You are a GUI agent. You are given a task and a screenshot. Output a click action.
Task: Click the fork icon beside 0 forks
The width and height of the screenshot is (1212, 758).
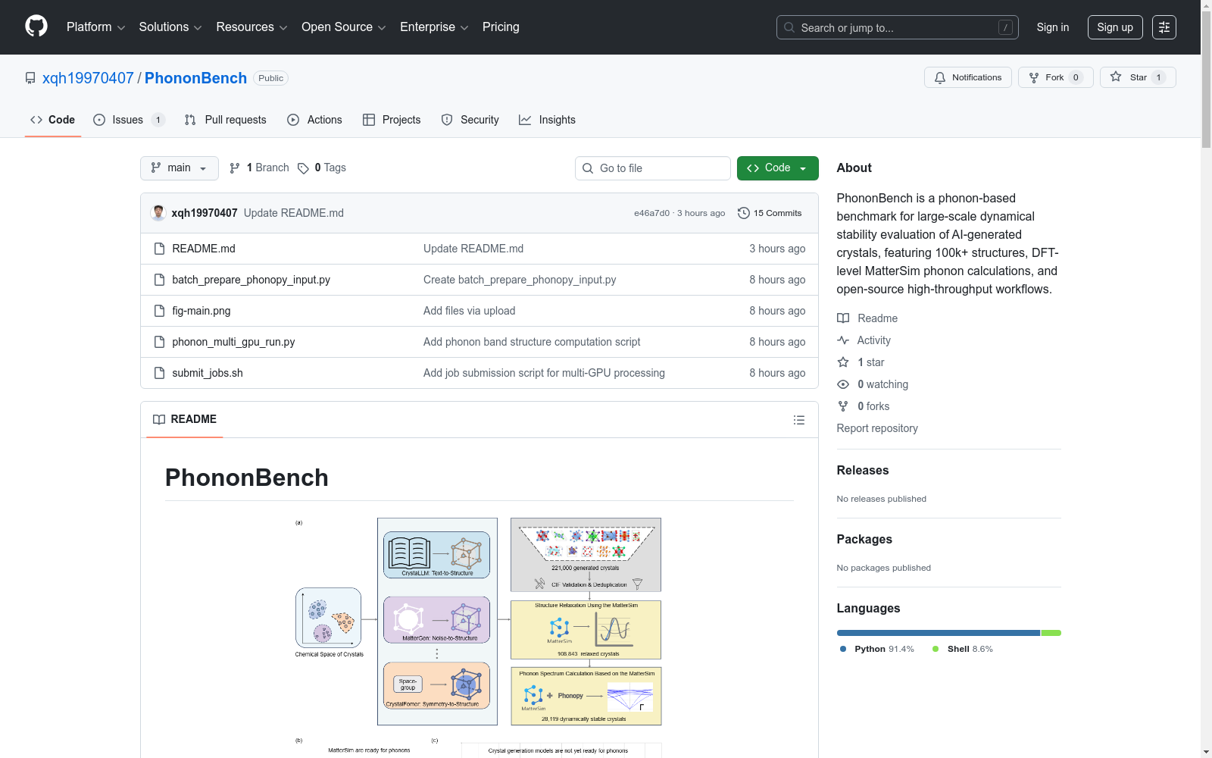843,406
